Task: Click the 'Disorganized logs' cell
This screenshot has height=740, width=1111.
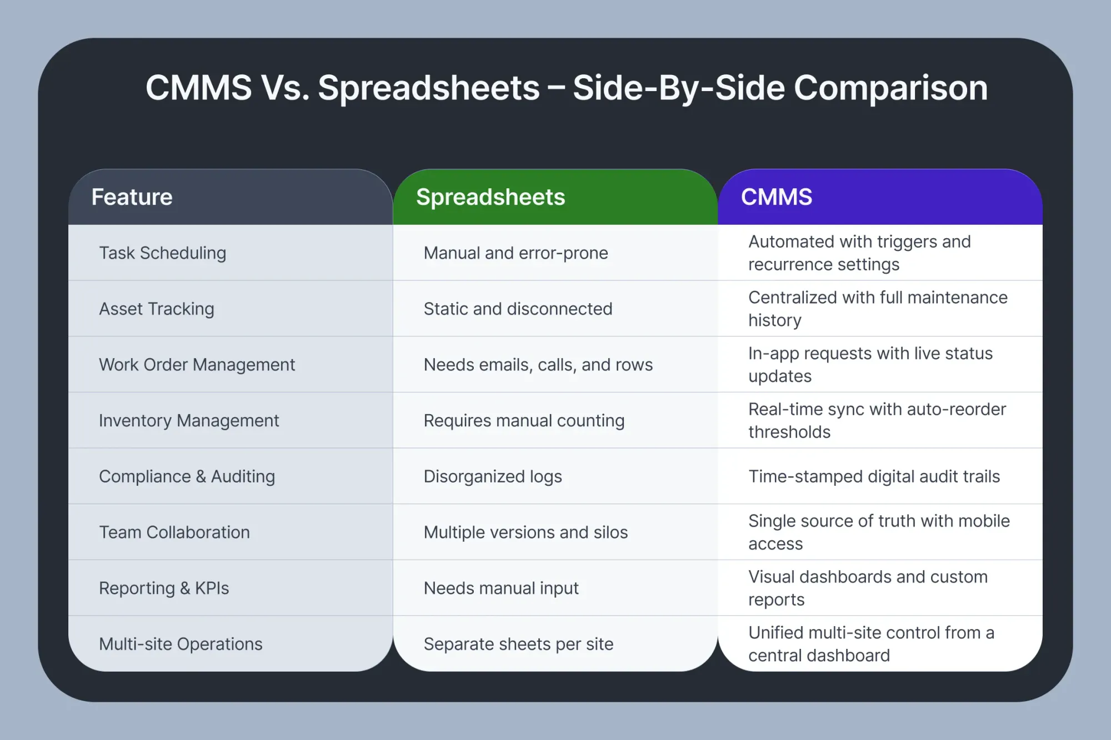Action: [555, 476]
